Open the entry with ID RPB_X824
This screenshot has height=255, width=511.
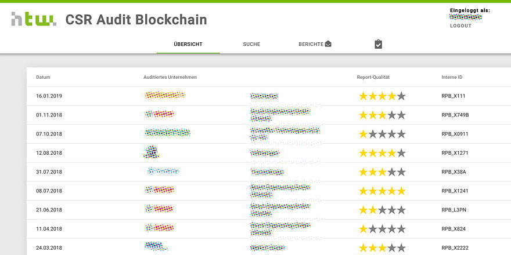[453, 229]
